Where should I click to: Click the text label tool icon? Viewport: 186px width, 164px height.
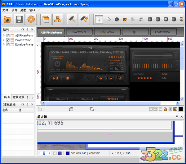pyautogui.click(x=133, y=19)
